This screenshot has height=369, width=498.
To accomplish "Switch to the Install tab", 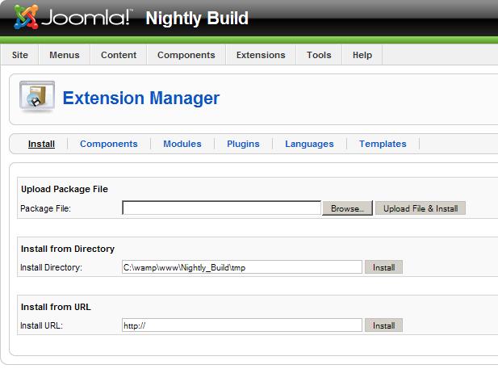I will (41, 144).
